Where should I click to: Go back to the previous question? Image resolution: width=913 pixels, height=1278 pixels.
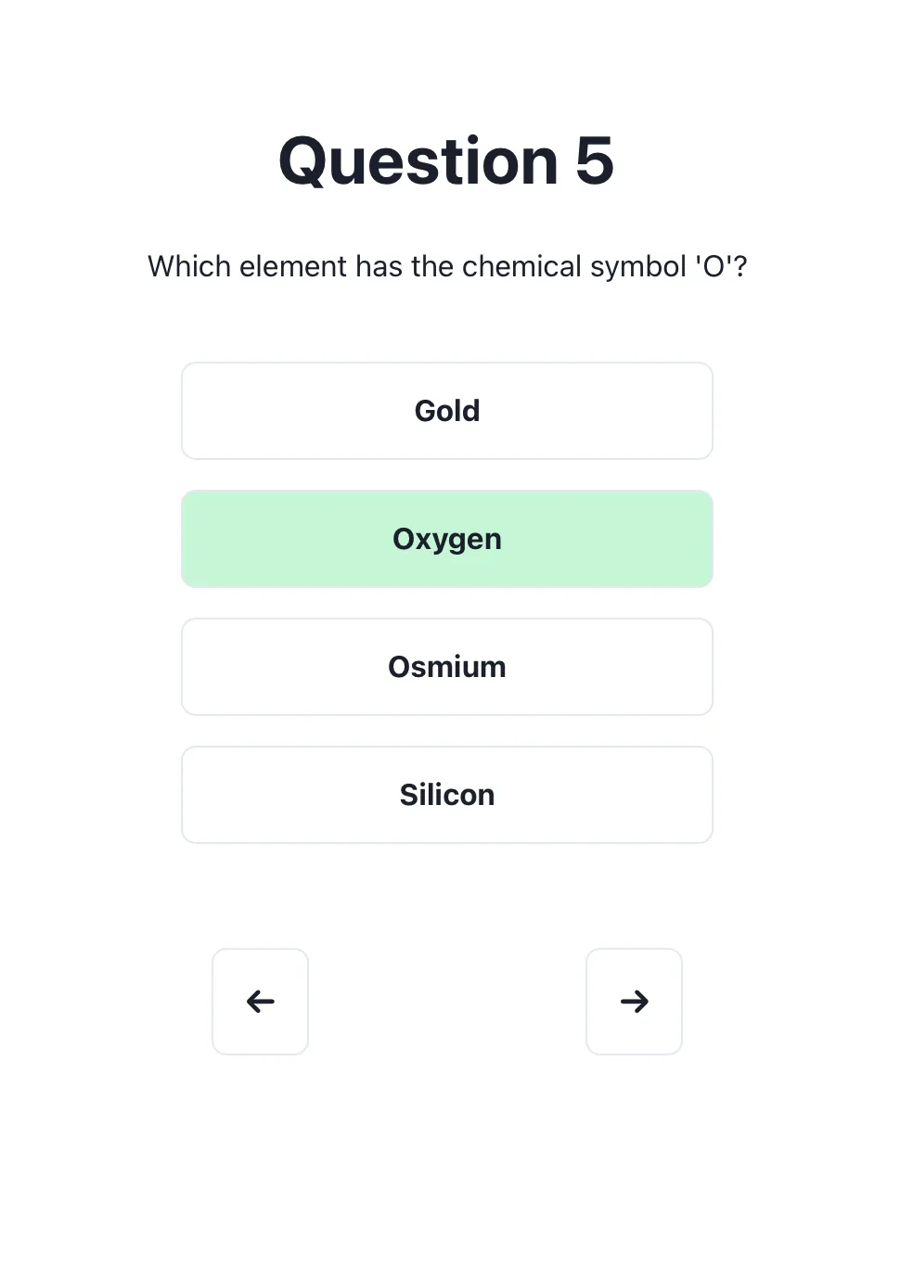click(x=260, y=1002)
